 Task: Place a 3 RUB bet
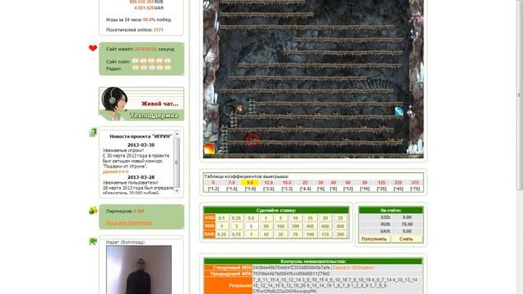tap(236, 226)
